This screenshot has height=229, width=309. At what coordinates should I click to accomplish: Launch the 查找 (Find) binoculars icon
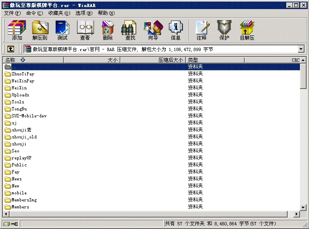tap(130, 30)
